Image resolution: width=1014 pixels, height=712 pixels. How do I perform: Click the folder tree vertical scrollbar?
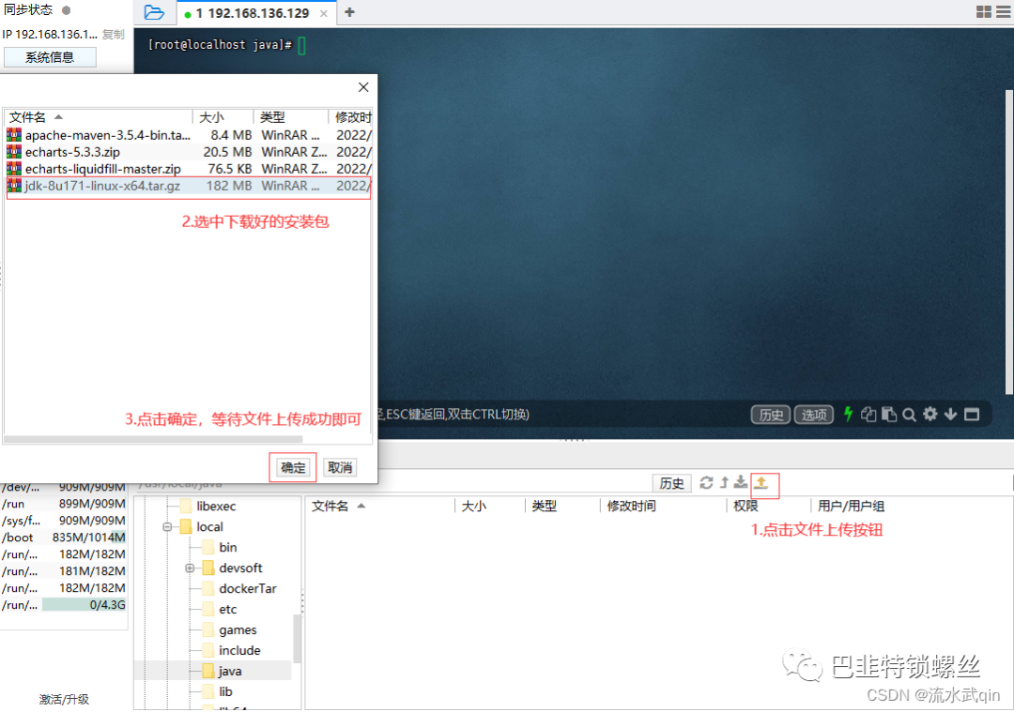click(x=297, y=639)
